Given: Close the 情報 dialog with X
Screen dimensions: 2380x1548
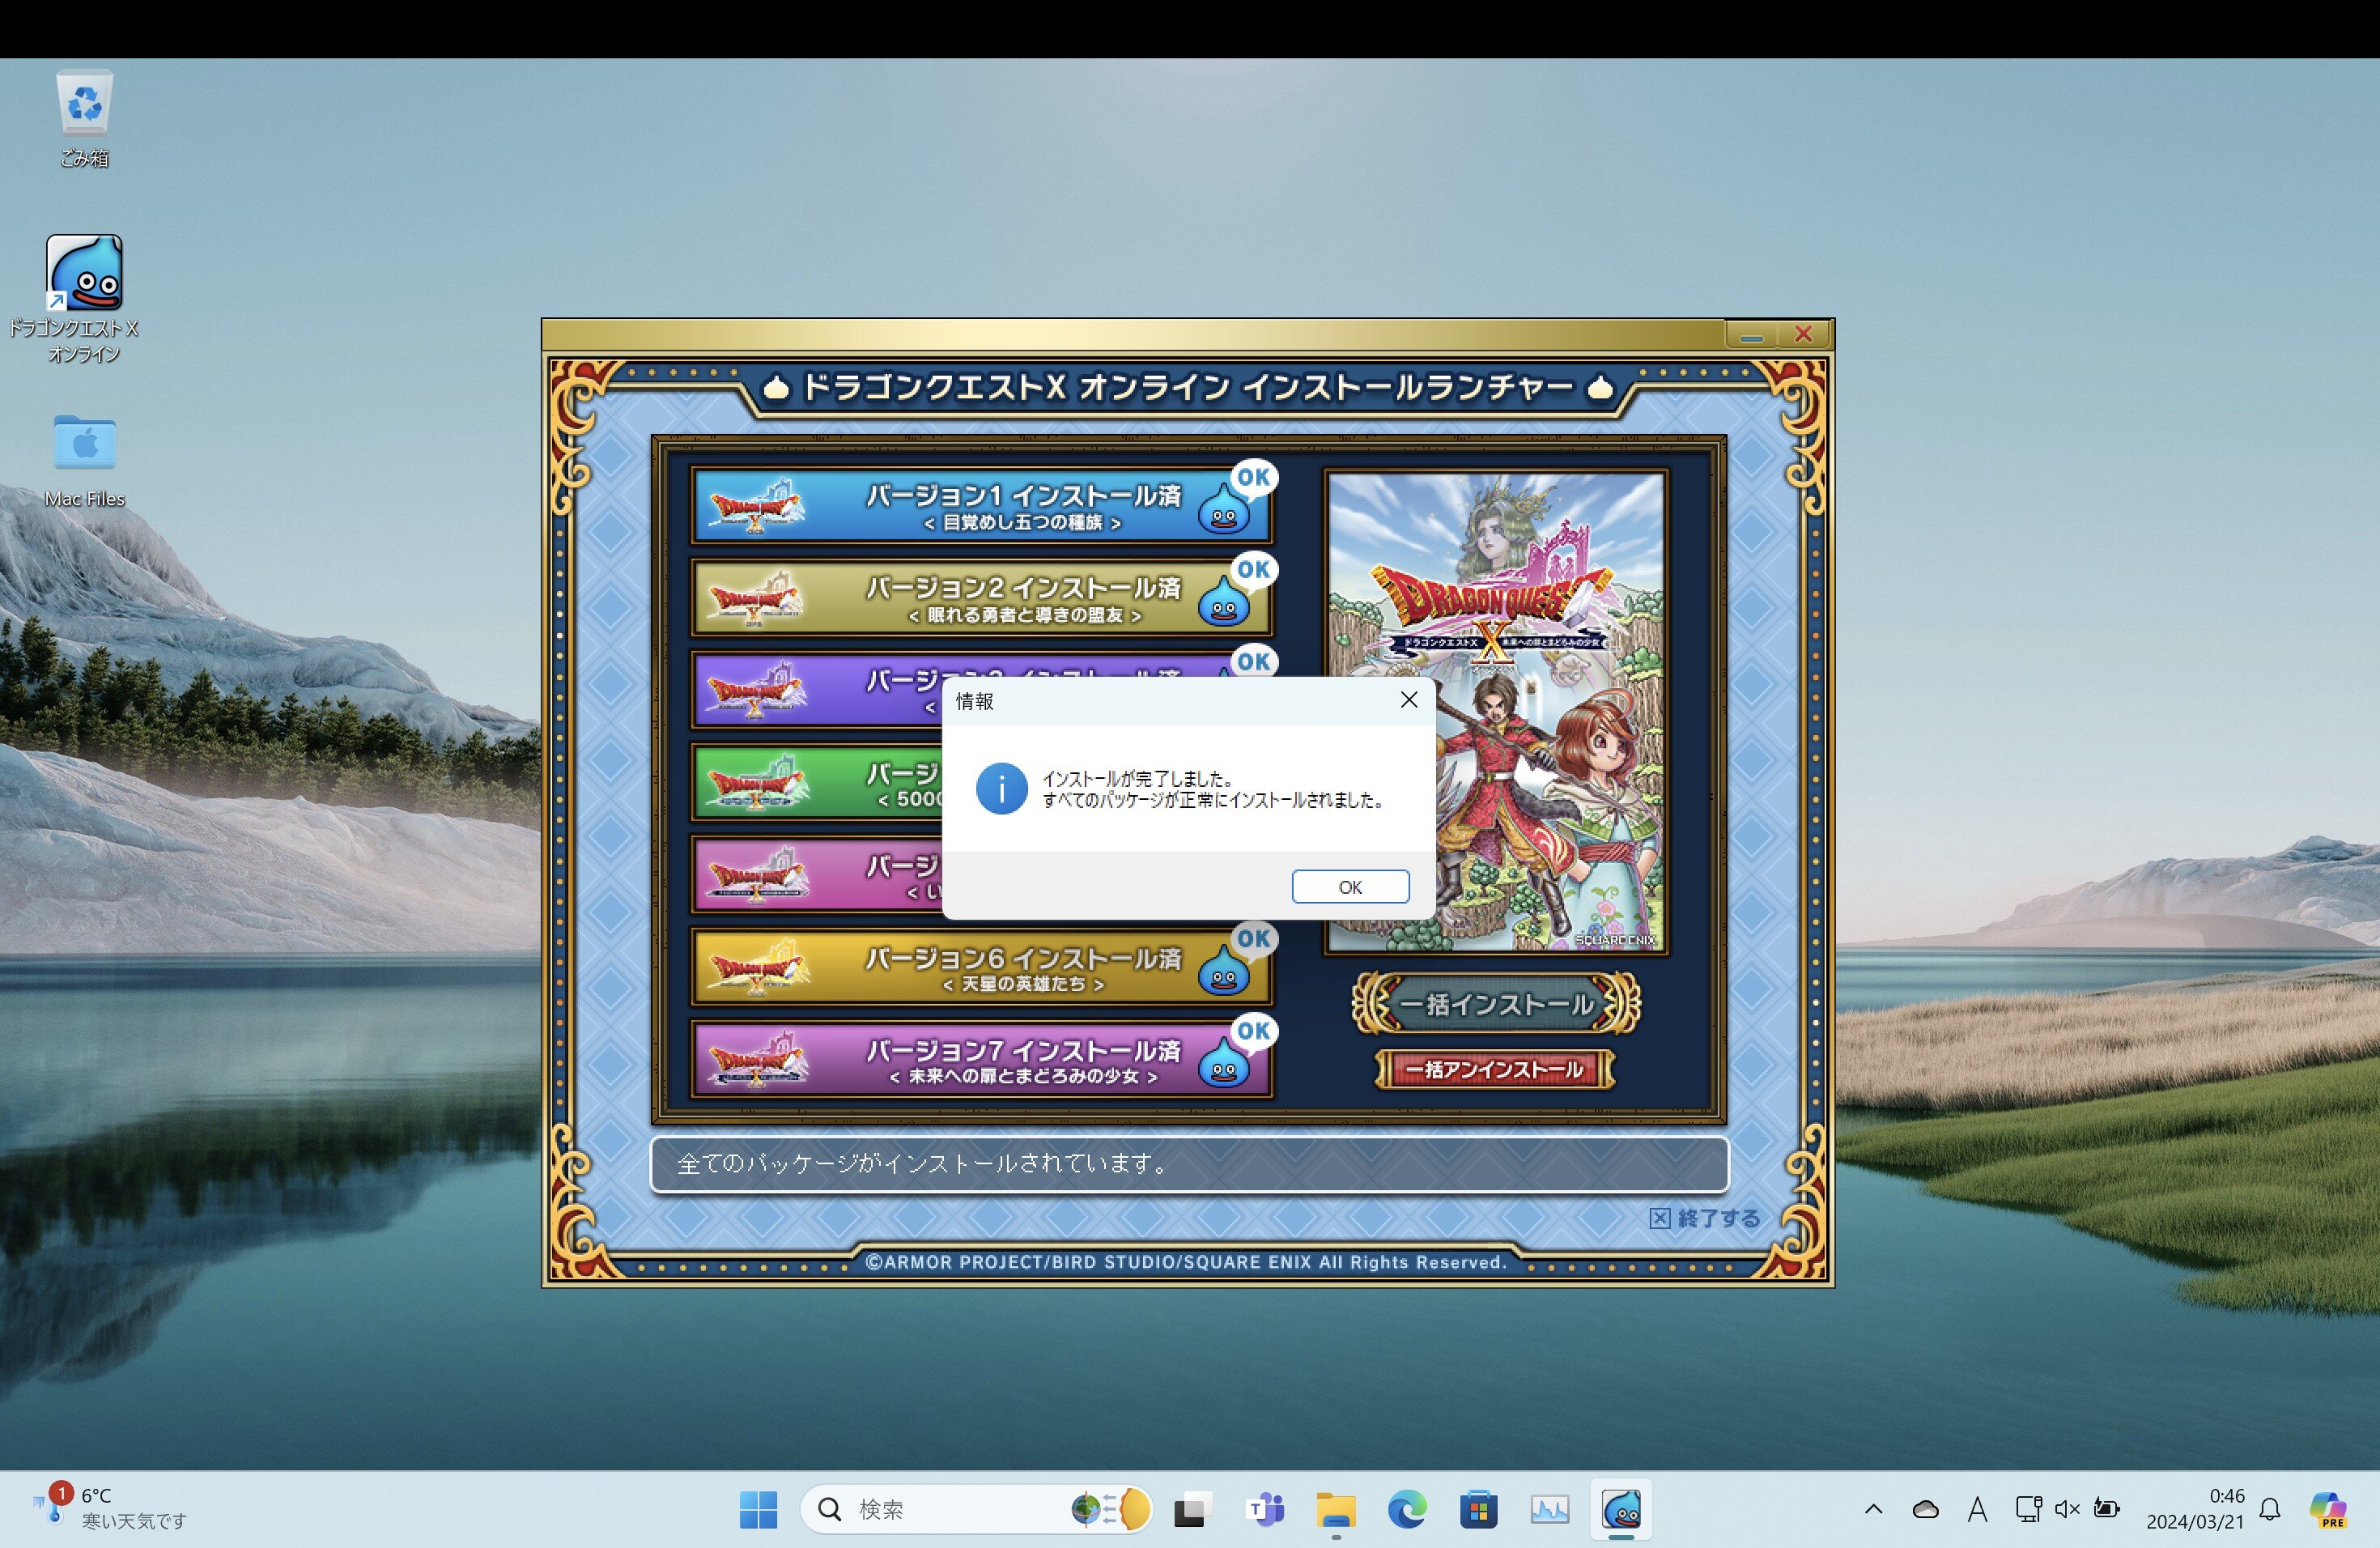Looking at the screenshot, I should pos(1409,700).
